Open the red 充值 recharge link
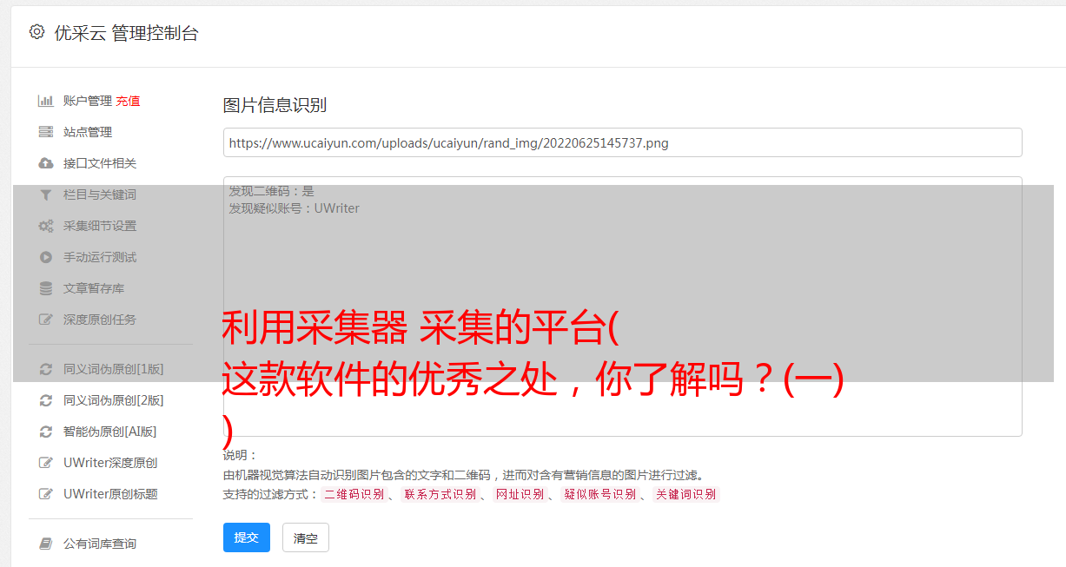This screenshot has height=567, width=1066. click(128, 101)
